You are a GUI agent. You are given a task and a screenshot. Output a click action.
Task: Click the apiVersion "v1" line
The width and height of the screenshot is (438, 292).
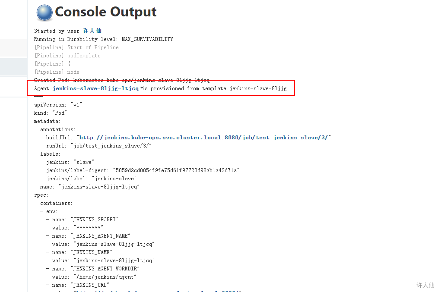click(x=58, y=105)
